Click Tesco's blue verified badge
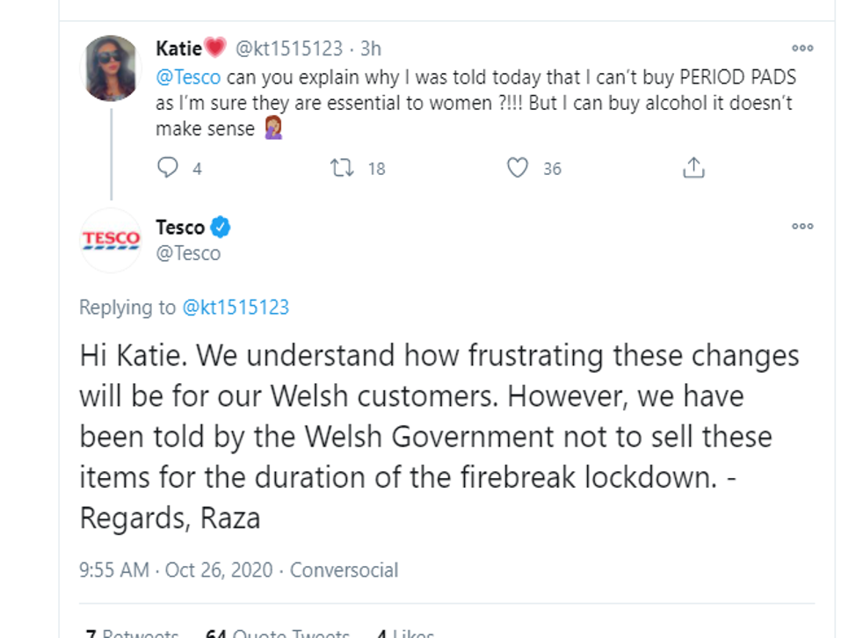 pyautogui.click(x=221, y=228)
